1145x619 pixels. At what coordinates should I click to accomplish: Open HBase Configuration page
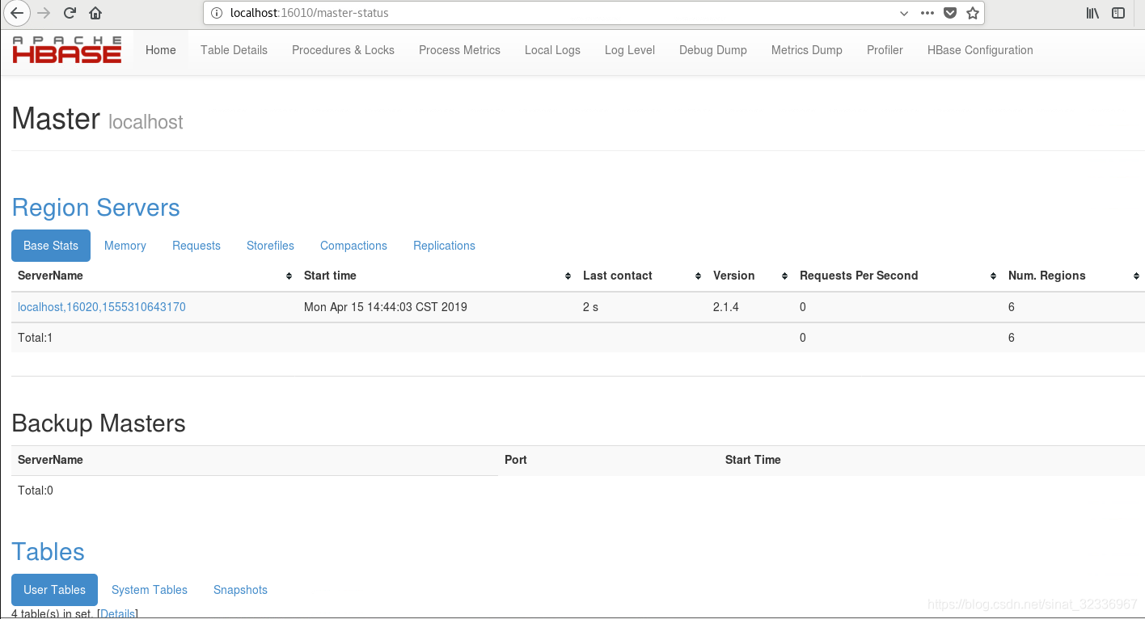tap(980, 50)
